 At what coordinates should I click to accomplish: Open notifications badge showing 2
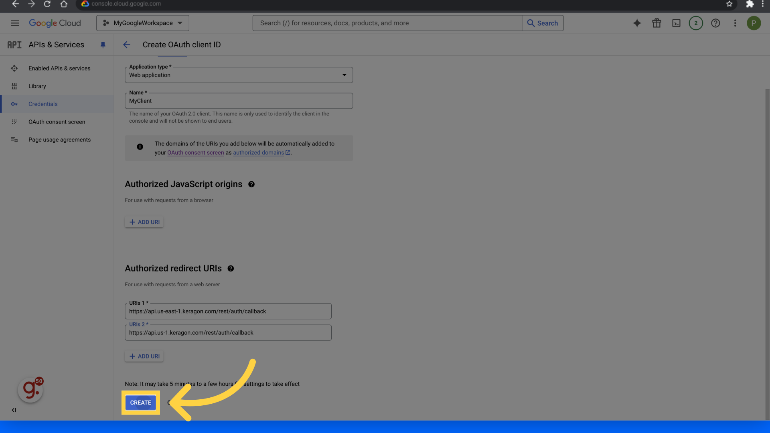(x=696, y=23)
